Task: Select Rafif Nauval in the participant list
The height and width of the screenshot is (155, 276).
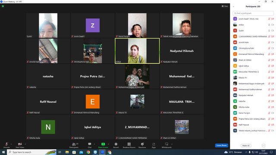Action: click(253, 125)
